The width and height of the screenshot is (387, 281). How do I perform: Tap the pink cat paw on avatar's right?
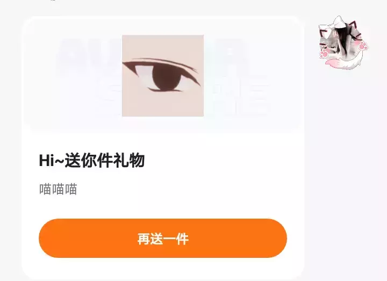(363, 46)
